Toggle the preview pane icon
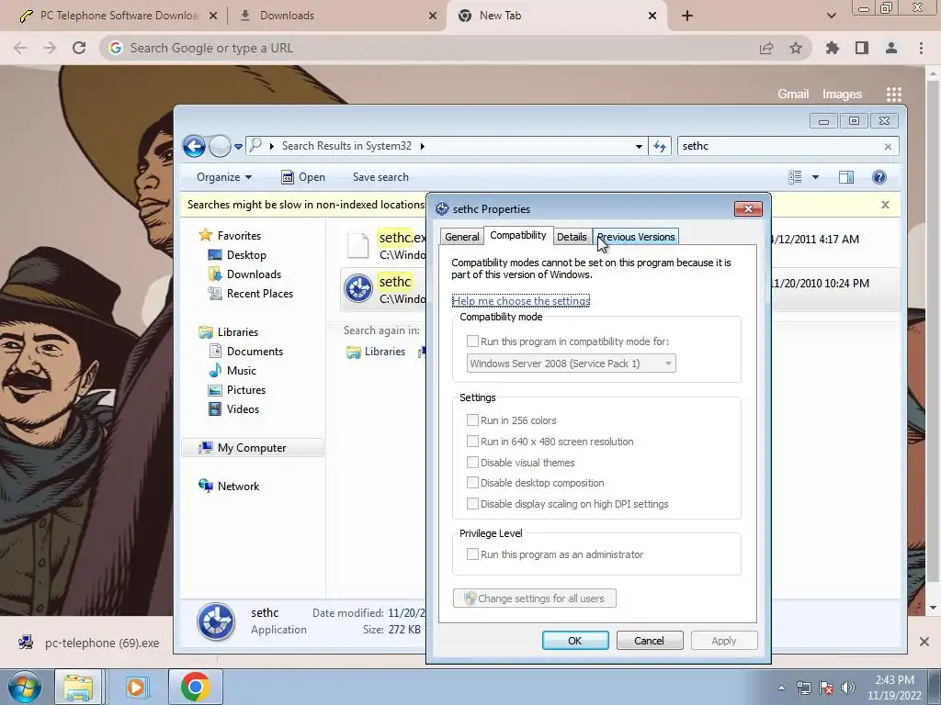Viewport: 941px width, 705px height. [846, 177]
